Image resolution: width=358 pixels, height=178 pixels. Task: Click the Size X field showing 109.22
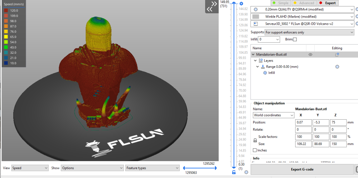click(x=304, y=144)
